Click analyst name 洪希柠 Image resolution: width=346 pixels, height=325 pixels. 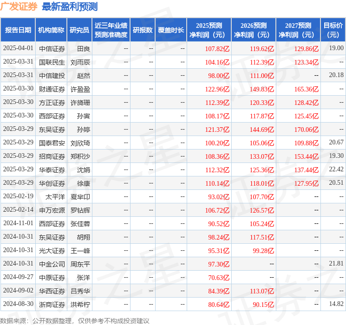click(80, 305)
